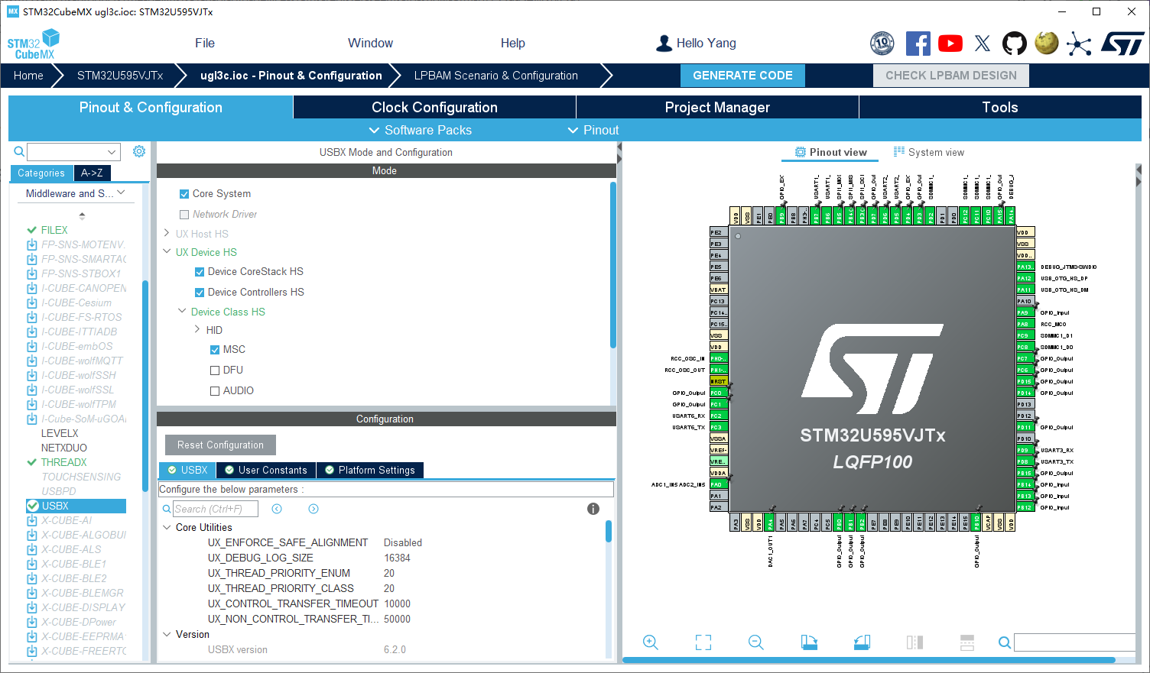Enable the DFU device class
The image size is (1150, 673).
[215, 370]
